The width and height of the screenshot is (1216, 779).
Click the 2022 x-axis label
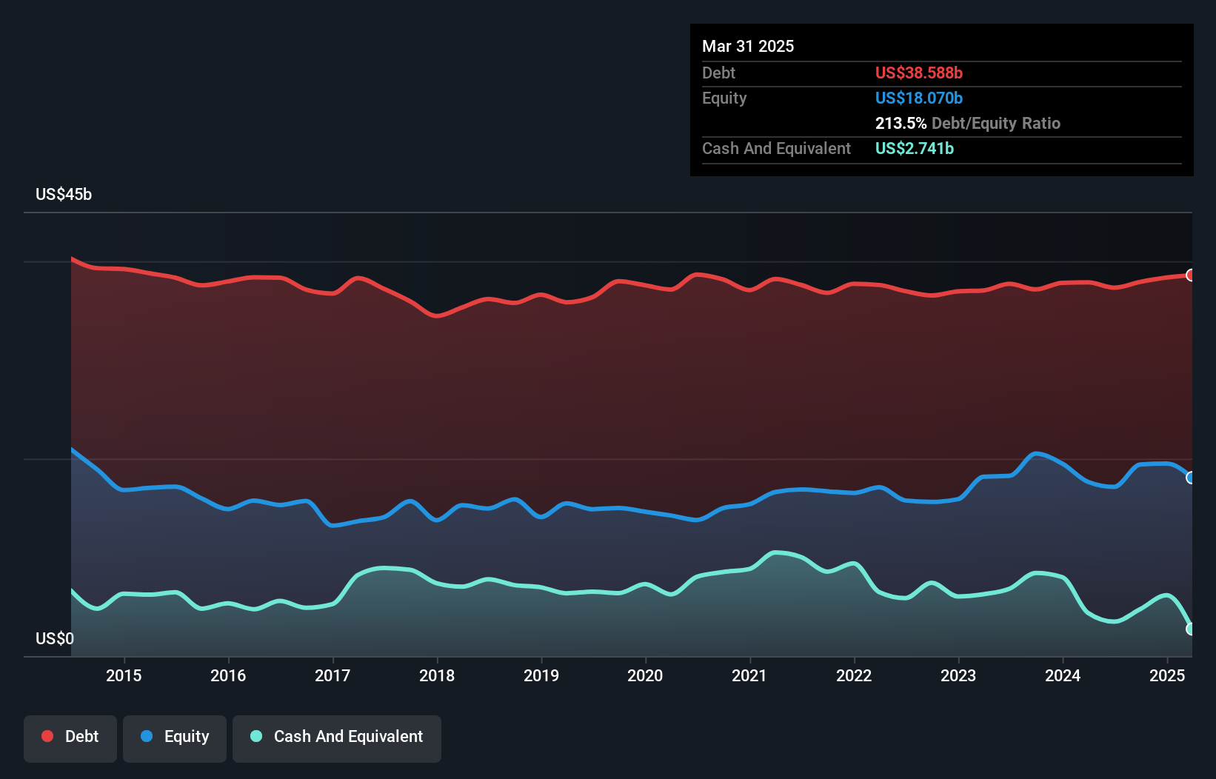pos(854,675)
